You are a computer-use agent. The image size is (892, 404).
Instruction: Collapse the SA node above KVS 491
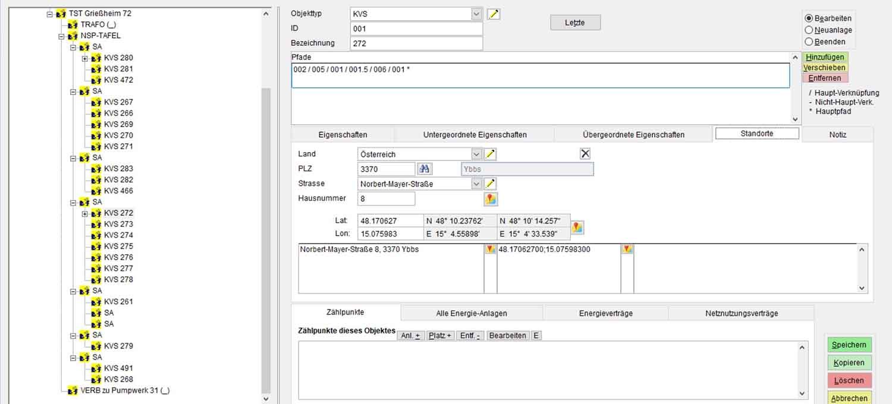click(73, 358)
